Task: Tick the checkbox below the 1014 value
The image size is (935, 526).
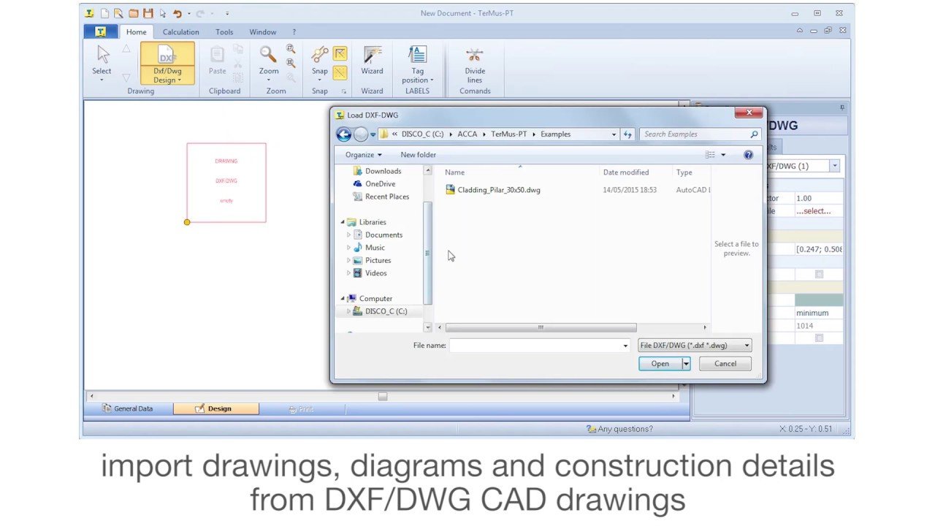Action: pyautogui.click(x=819, y=338)
